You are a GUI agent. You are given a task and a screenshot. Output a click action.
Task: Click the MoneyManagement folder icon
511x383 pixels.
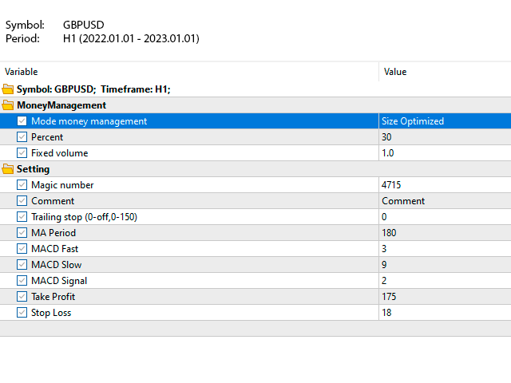click(x=8, y=105)
